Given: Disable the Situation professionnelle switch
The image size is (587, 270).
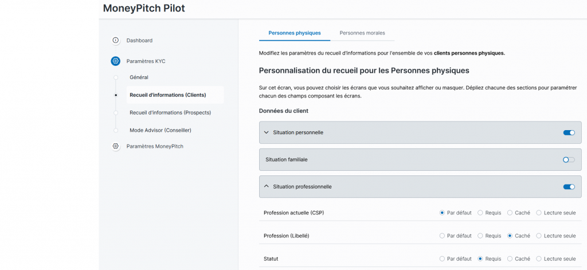Looking at the screenshot, I should pos(569,186).
